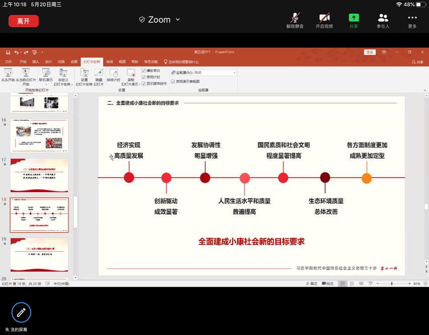Expand the Zoom meeting title chevron

(x=178, y=20)
